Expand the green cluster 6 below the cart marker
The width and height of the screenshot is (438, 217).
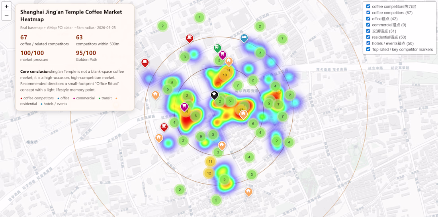(196, 116)
